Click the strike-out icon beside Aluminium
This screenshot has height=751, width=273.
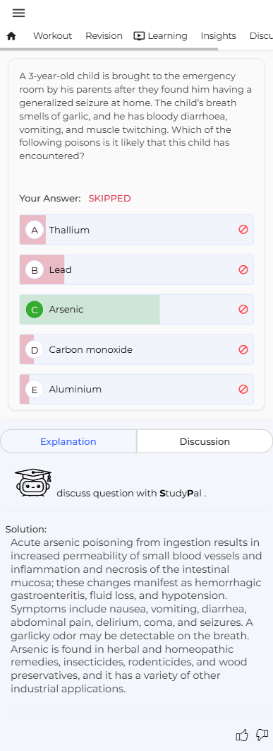coord(243,390)
